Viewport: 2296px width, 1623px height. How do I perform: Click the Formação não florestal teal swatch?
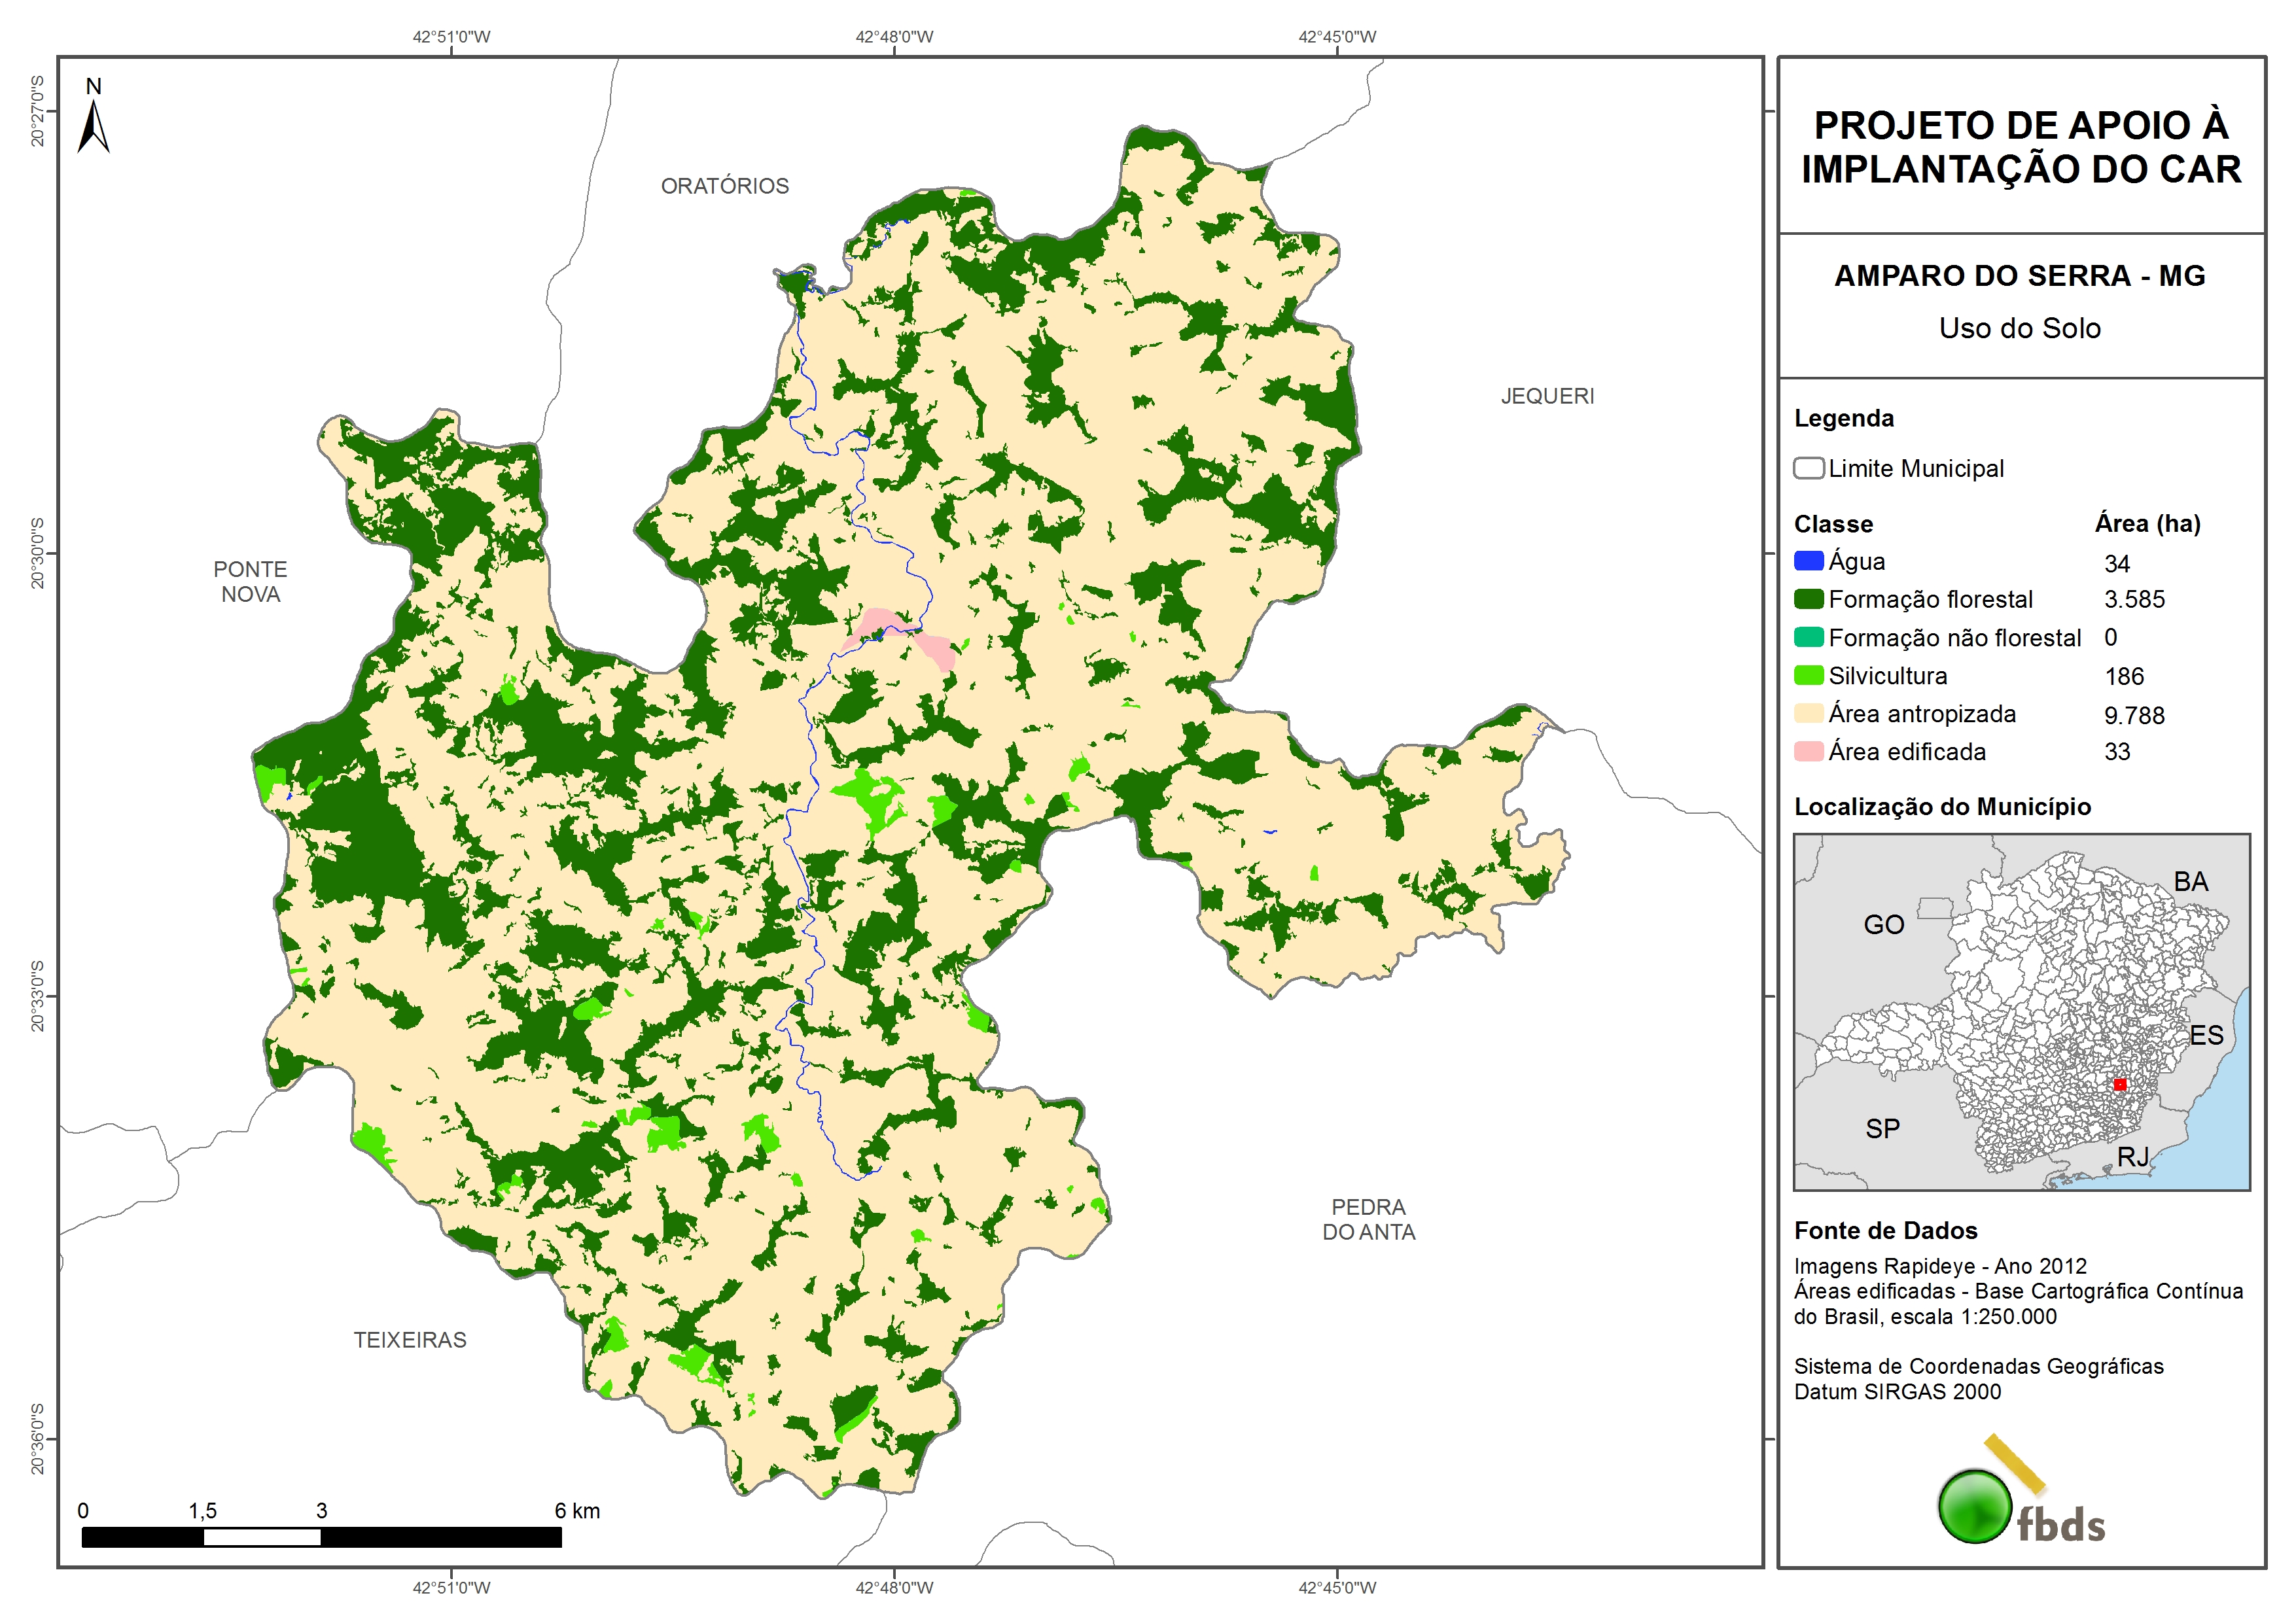1808,637
